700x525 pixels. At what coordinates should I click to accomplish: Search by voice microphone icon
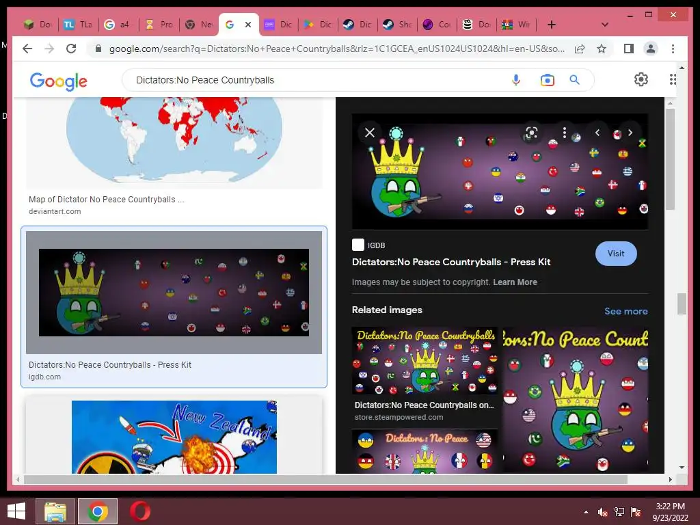pyautogui.click(x=515, y=80)
